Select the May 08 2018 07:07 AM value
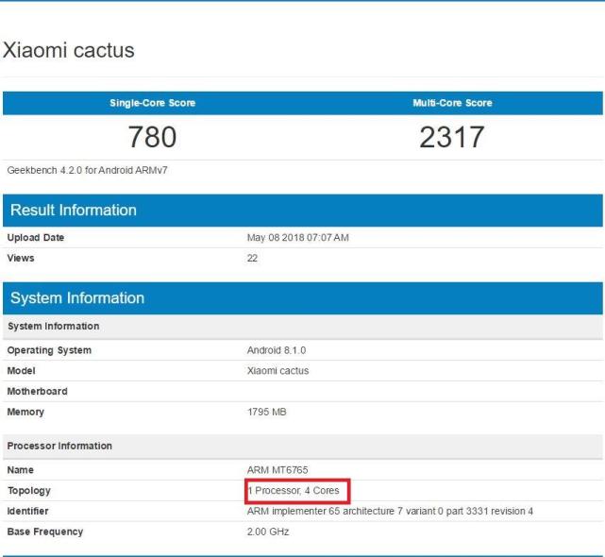Image resolution: width=605 pixels, height=557 pixels. [298, 237]
